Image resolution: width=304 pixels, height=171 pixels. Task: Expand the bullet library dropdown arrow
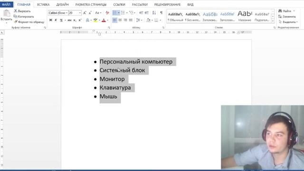119,13
